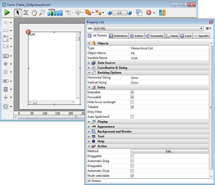The image size is (215, 185).
Task: Select the OK button object tool
Action: pos(6,56)
